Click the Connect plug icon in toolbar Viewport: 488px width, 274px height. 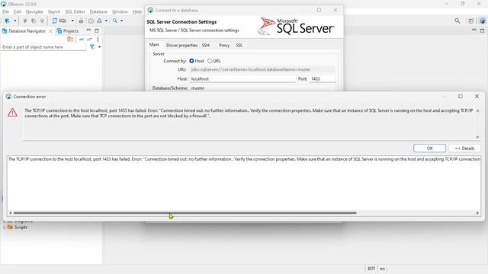(25, 21)
